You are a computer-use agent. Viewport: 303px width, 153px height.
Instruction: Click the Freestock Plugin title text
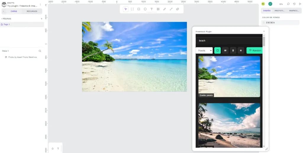204,32
